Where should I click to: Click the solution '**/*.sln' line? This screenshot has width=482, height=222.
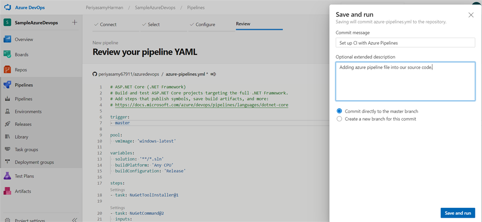pos(139,159)
